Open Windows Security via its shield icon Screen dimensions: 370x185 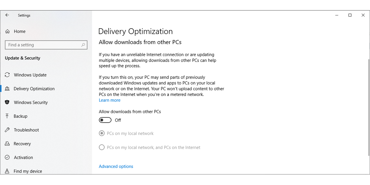(7, 102)
